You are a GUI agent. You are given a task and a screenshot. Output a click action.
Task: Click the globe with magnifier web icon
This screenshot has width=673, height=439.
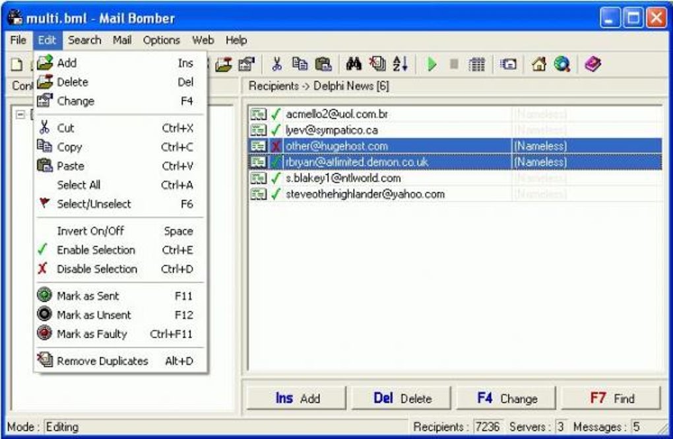[562, 65]
